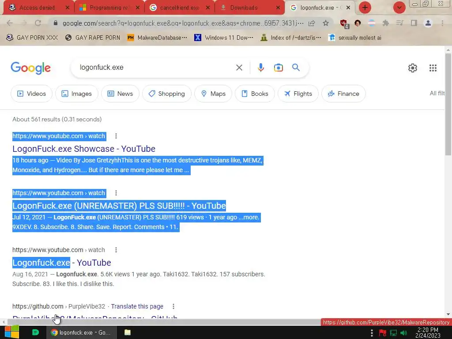Switch to the Access denied tab
Image resolution: width=452 pixels, height=339 pixels.
coord(37,8)
